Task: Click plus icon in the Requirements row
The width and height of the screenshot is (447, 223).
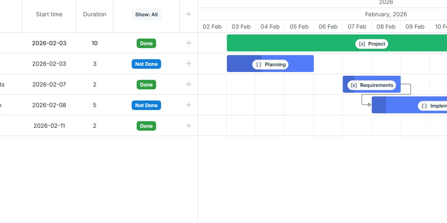Action: (188, 84)
